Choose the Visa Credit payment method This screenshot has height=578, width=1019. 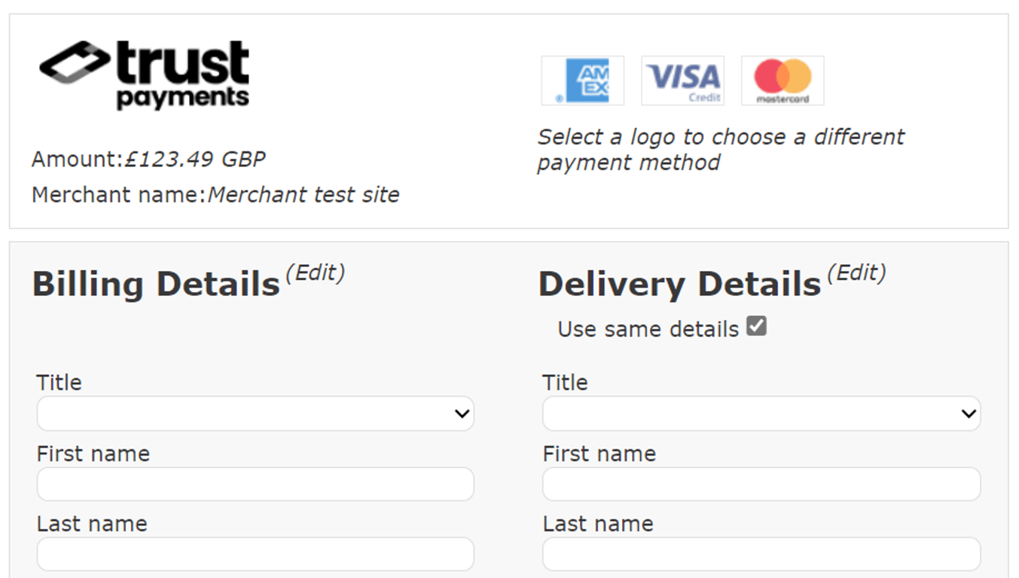point(682,81)
